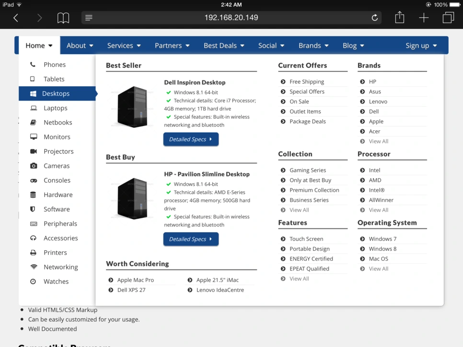Click the Monitors screen icon
463x347 pixels.
34,137
